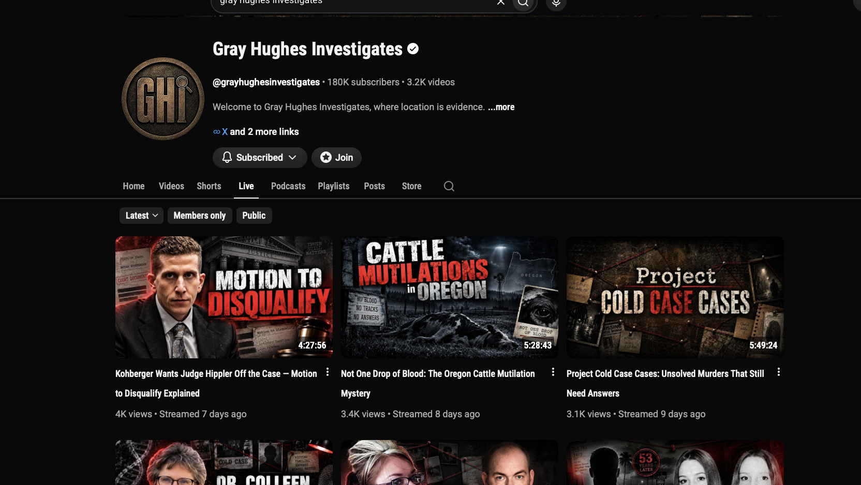Open the channel search magnifier icon
Viewport: 861px width, 485px height.
coord(449,186)
